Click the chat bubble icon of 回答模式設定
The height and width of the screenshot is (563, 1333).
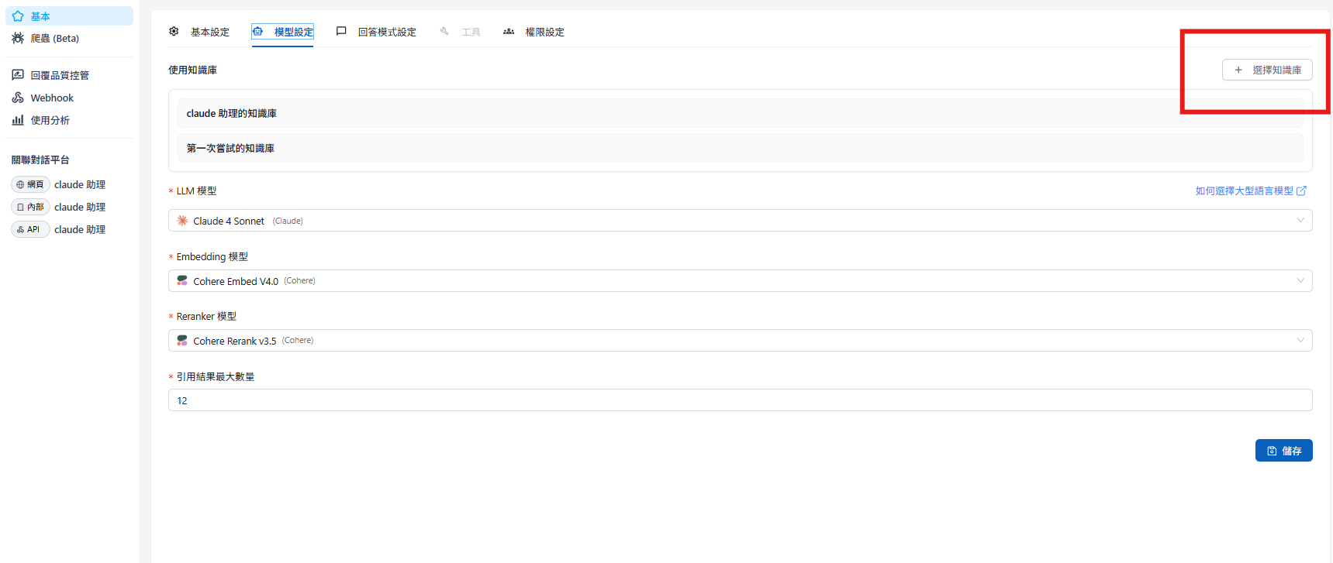[341, 32]
